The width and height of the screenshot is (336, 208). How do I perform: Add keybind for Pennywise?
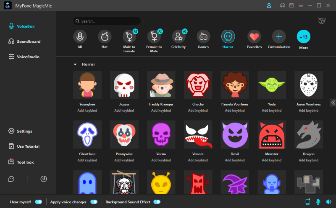pos(124,160)
